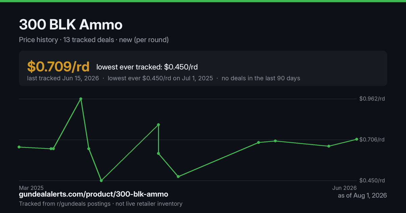Click the 300 BLK Ammo title
The width and height of the screenshot is (406, 213).
[x=71, y=25]
